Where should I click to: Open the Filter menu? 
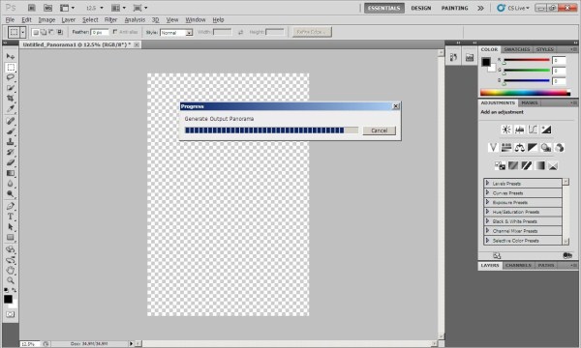(110, 20)
